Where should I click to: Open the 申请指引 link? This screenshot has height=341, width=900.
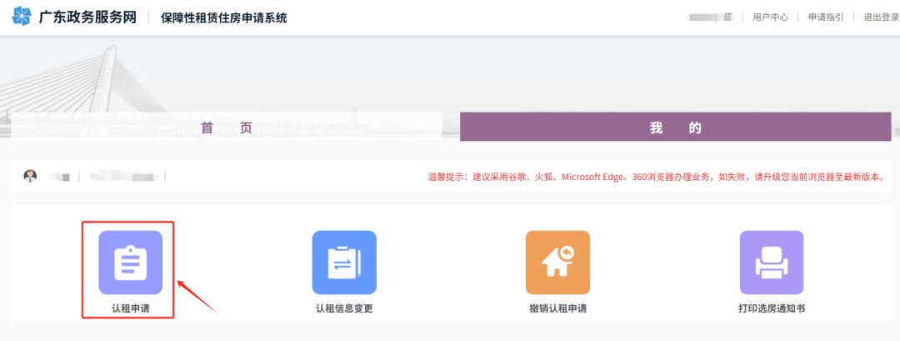coord(826,18)
